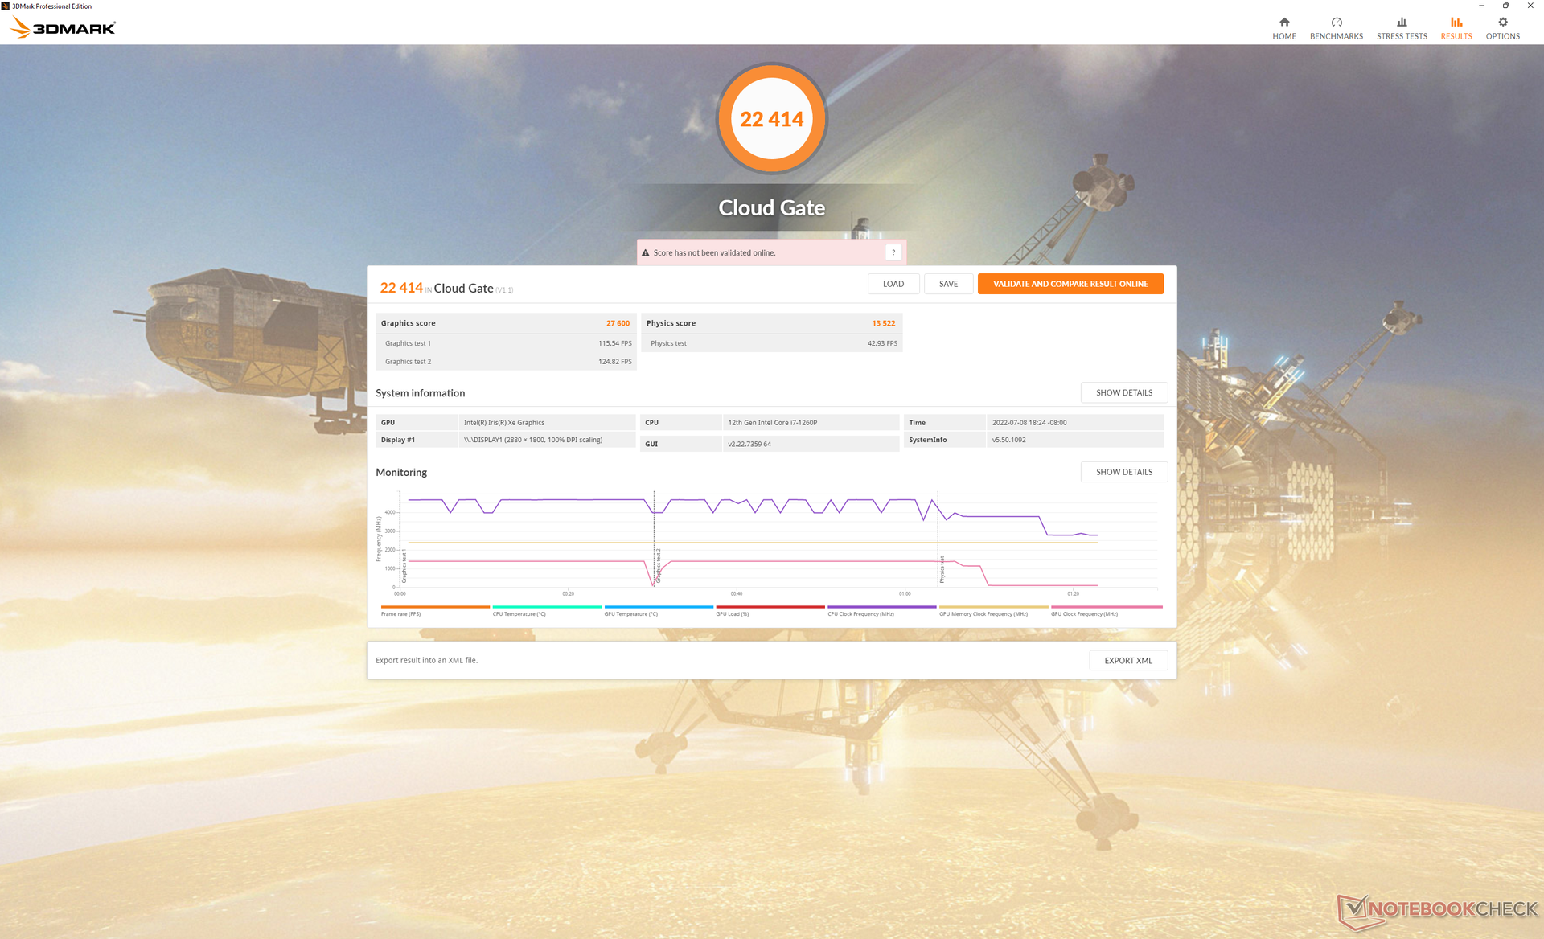Viewport: 1544px width, 939px height.
Task: Click the Load result button
Action: coord(893,284)
